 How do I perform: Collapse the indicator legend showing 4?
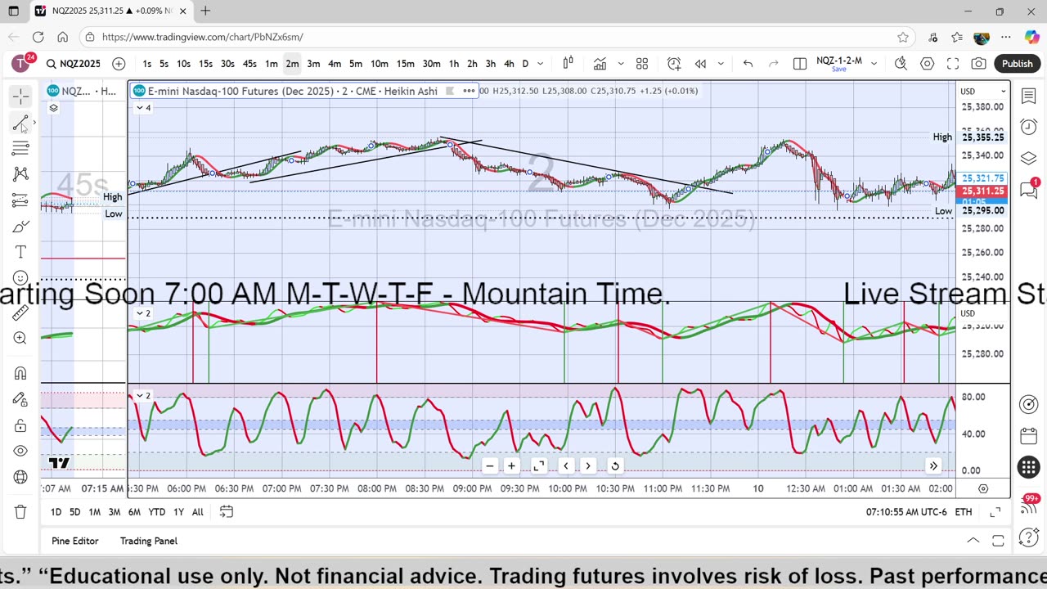pos(143,108)
